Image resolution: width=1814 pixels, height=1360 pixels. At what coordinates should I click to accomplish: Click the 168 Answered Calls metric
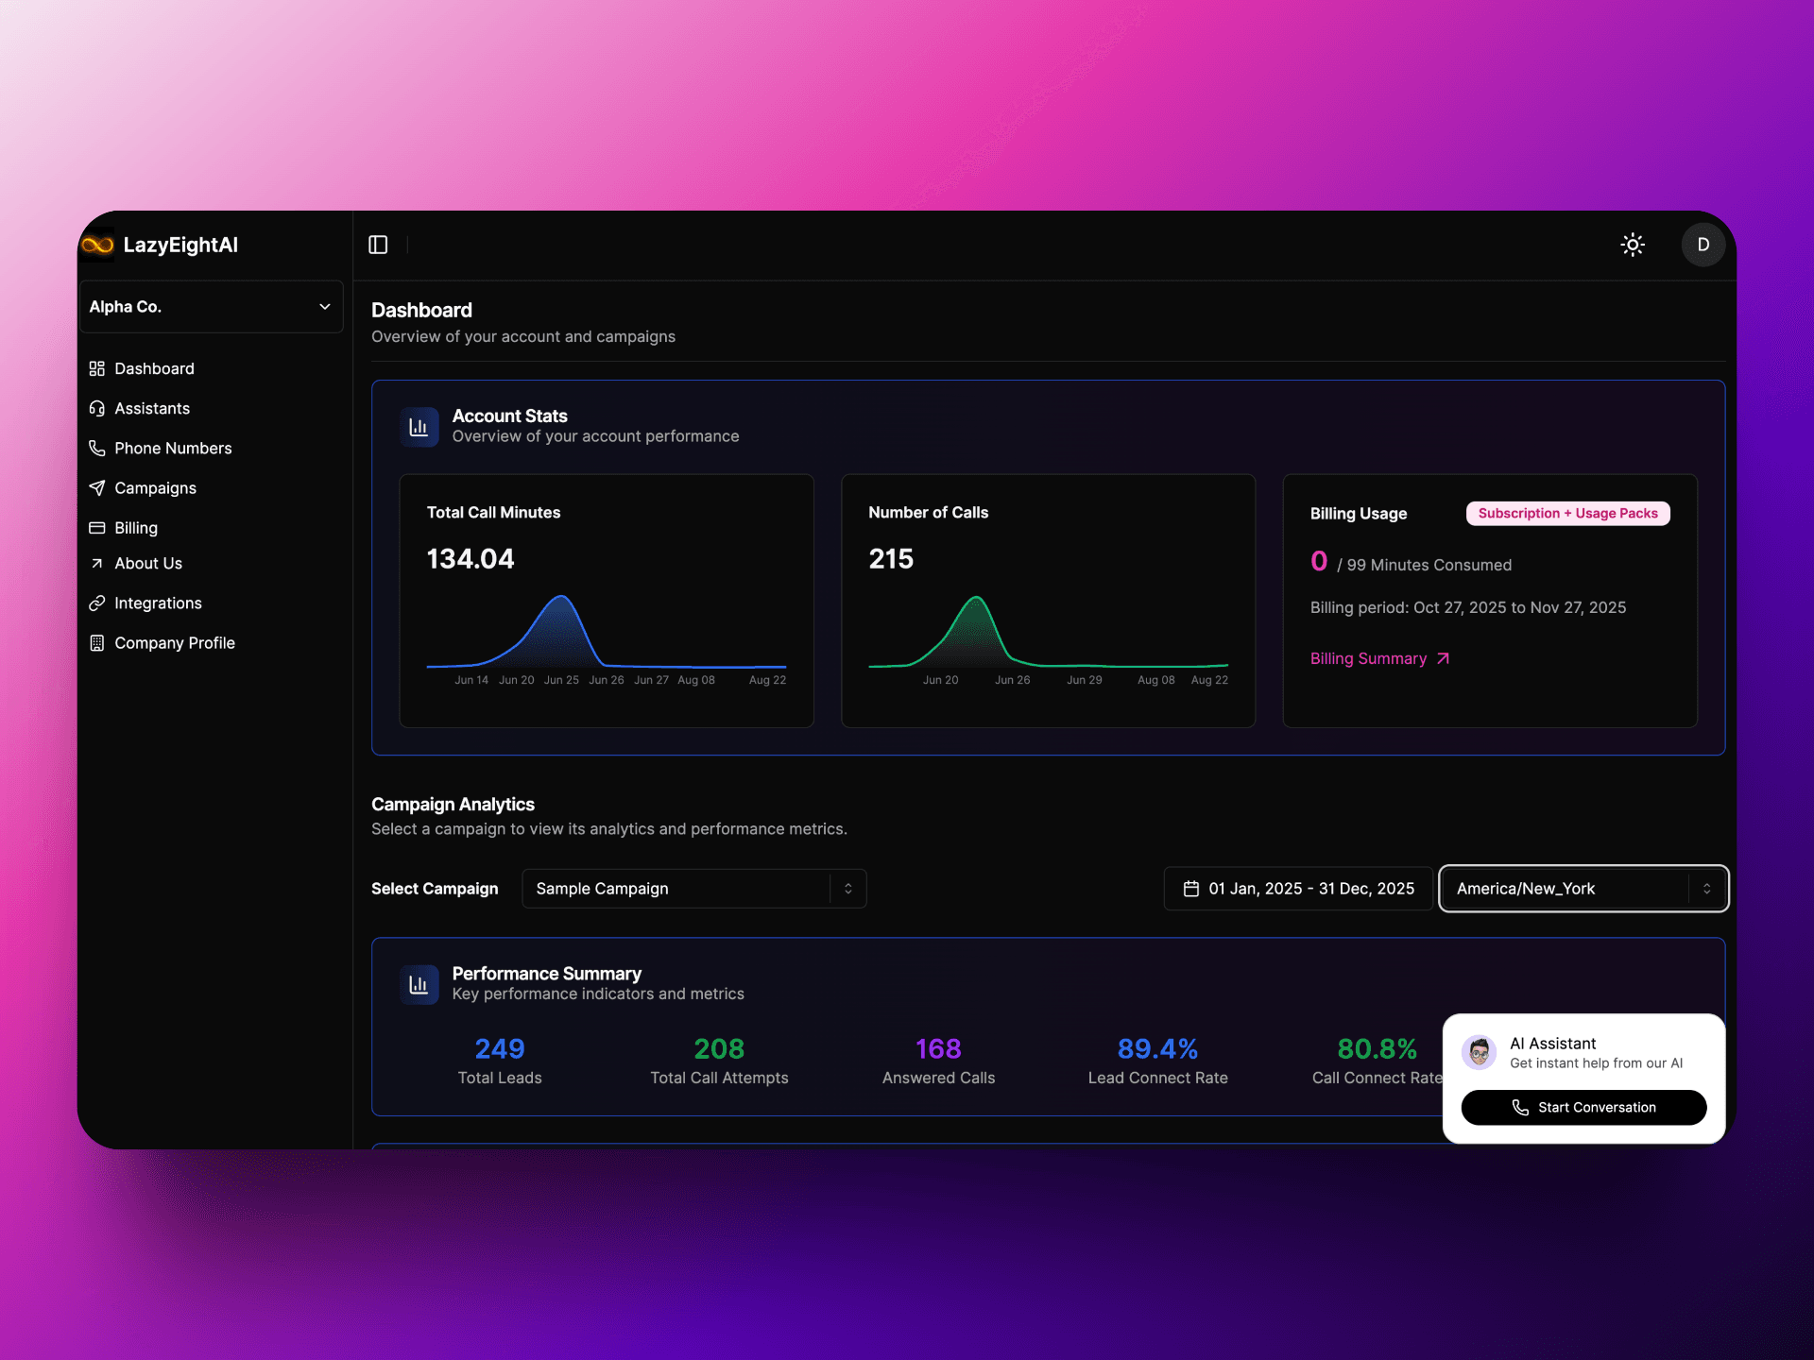click(938, 1049)
